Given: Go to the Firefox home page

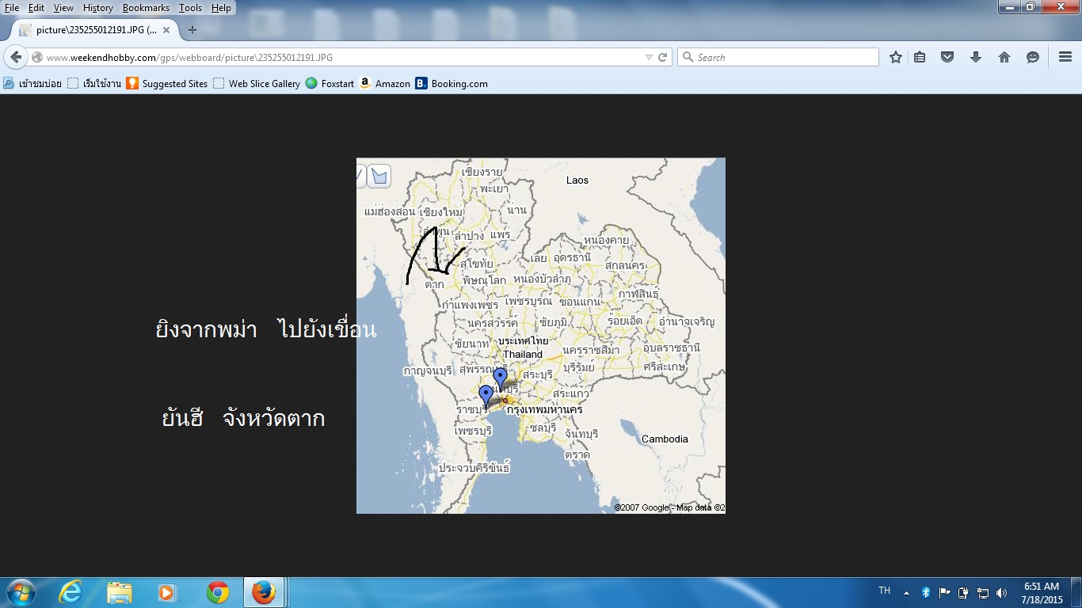Looking at the screenshot, I should tap(1004, 57).
